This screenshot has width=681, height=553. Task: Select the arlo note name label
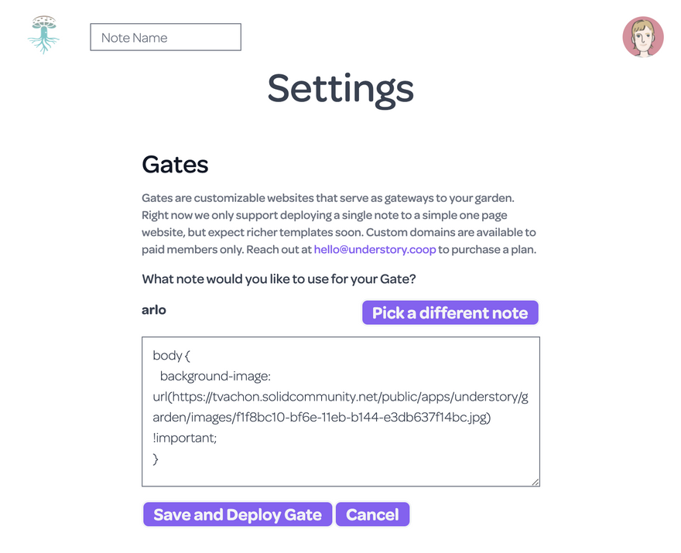pos(154,310)
